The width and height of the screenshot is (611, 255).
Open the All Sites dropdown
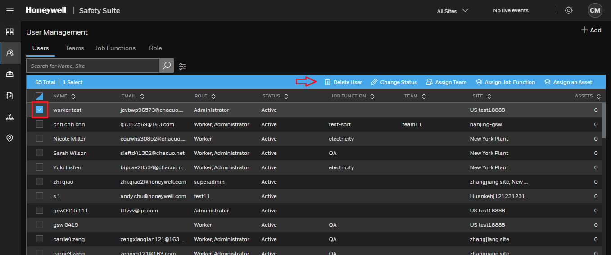tap(453, 11)
